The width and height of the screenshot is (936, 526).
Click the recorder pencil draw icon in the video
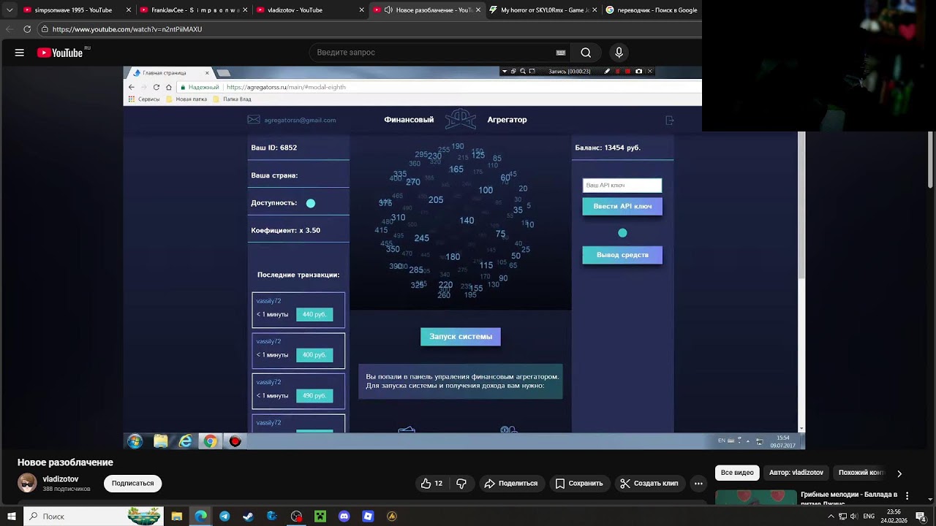(x=607, y=72)
